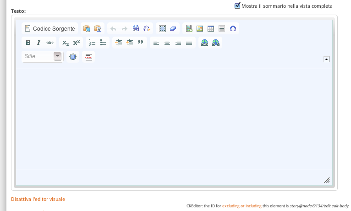The width and height of the screenshot is (351, 211).
Task: Click Paste as plain text icon
Action: (x=87, y=29)
